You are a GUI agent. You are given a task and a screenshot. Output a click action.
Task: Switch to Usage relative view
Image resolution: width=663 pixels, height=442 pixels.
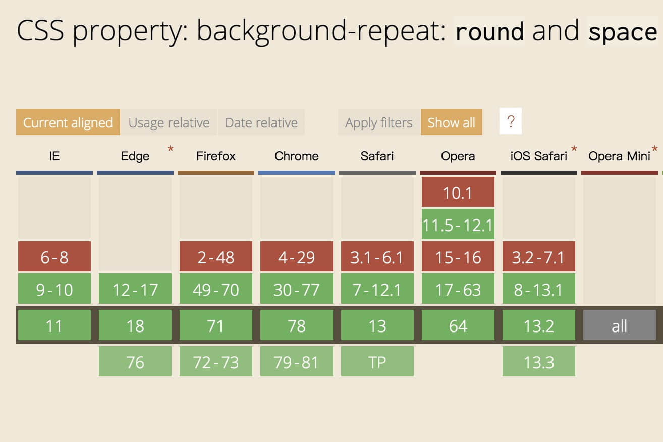[169, 122]
